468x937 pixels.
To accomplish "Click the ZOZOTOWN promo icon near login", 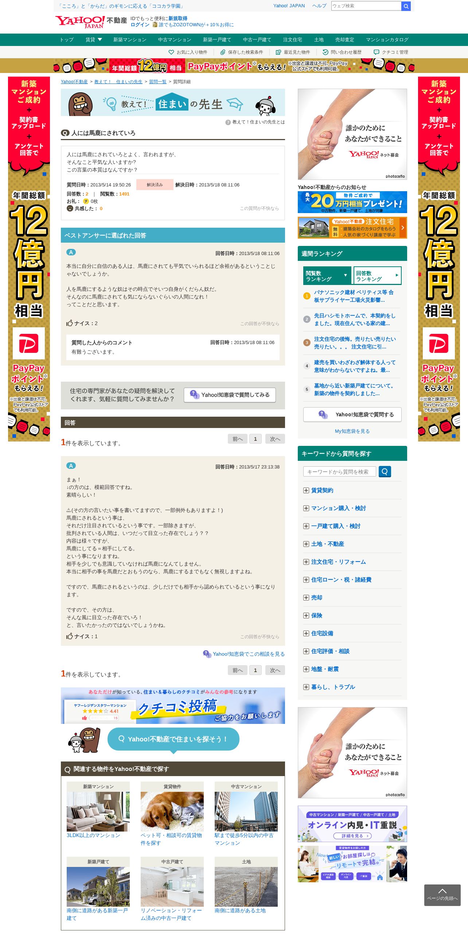I will tap(155, 25).
